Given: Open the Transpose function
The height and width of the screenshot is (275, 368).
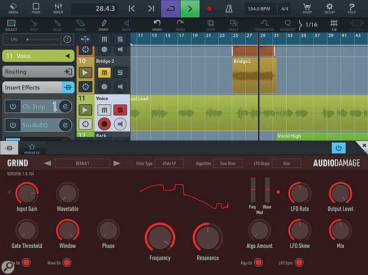Looking at the screenshot, I should (x=265, y=25).
